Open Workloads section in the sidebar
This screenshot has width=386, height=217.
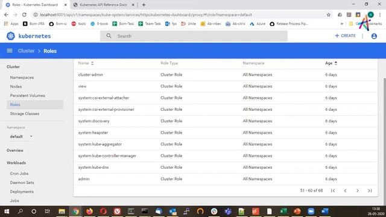(16, 163)
